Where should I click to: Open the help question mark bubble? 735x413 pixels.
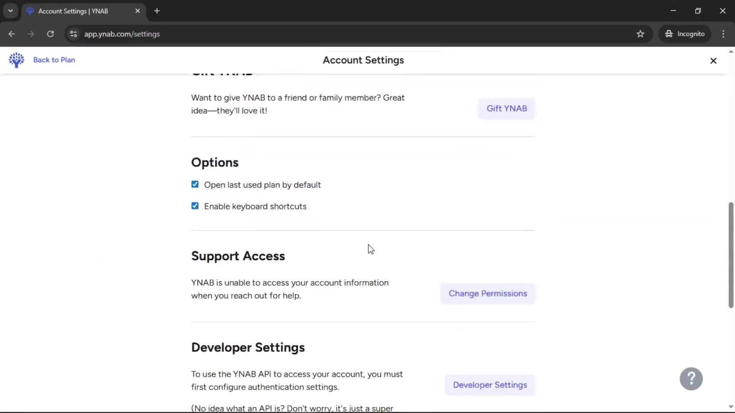pos(691,379)
